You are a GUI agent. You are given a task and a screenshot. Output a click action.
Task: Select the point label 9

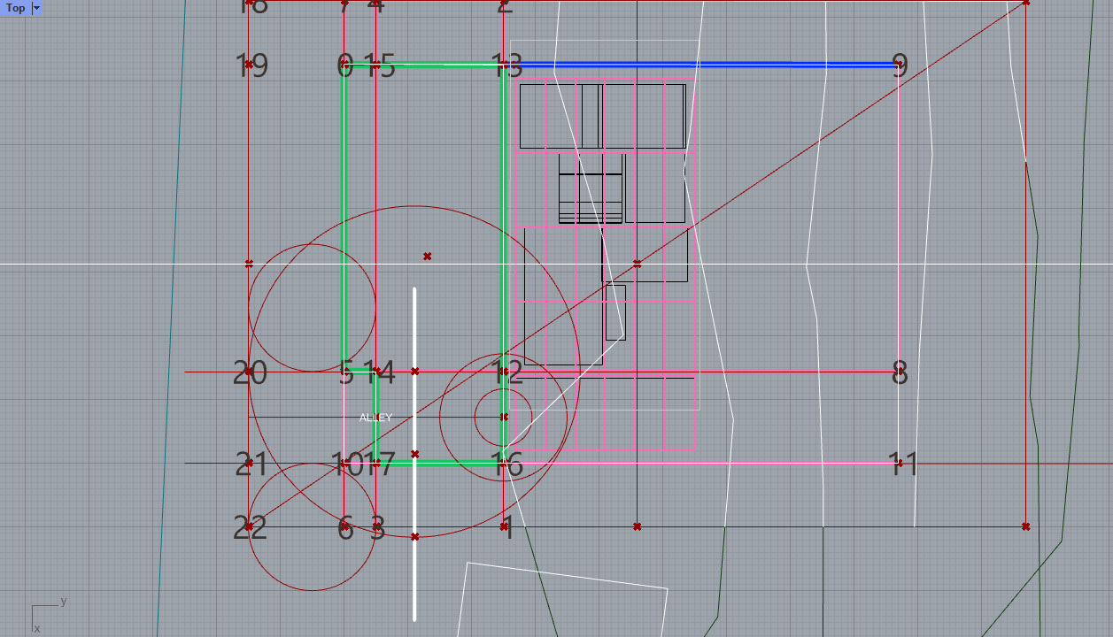[900, 65]
